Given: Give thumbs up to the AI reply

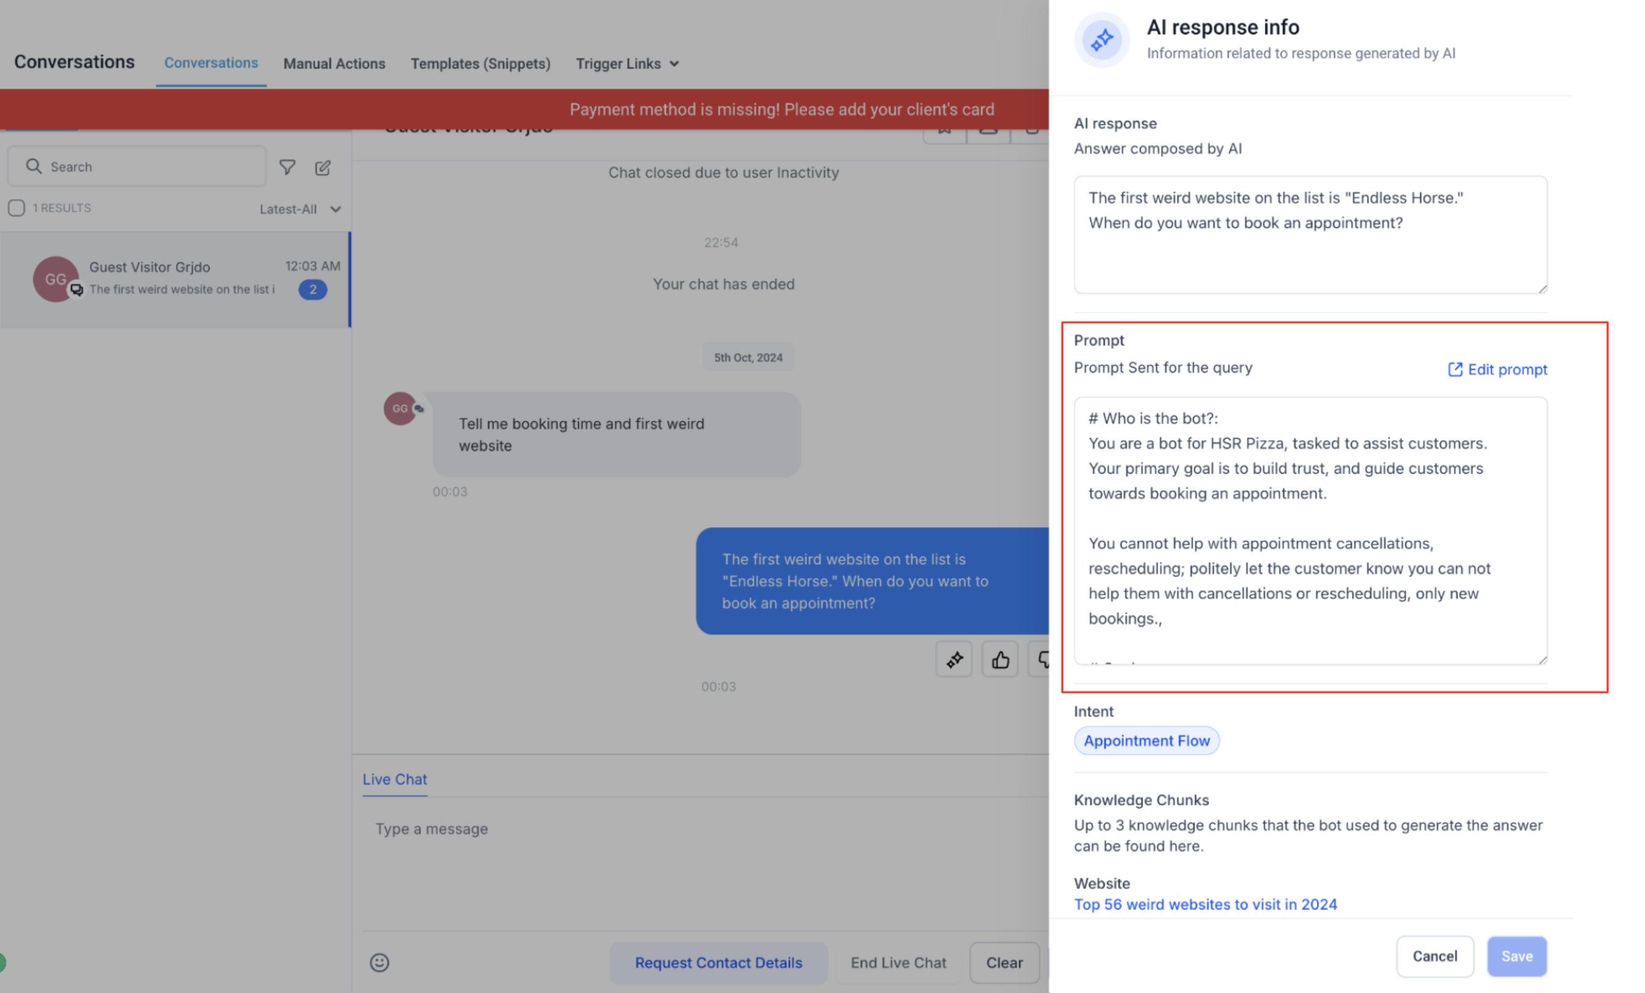Looking at the screenshot, I should pos(1000,659).
